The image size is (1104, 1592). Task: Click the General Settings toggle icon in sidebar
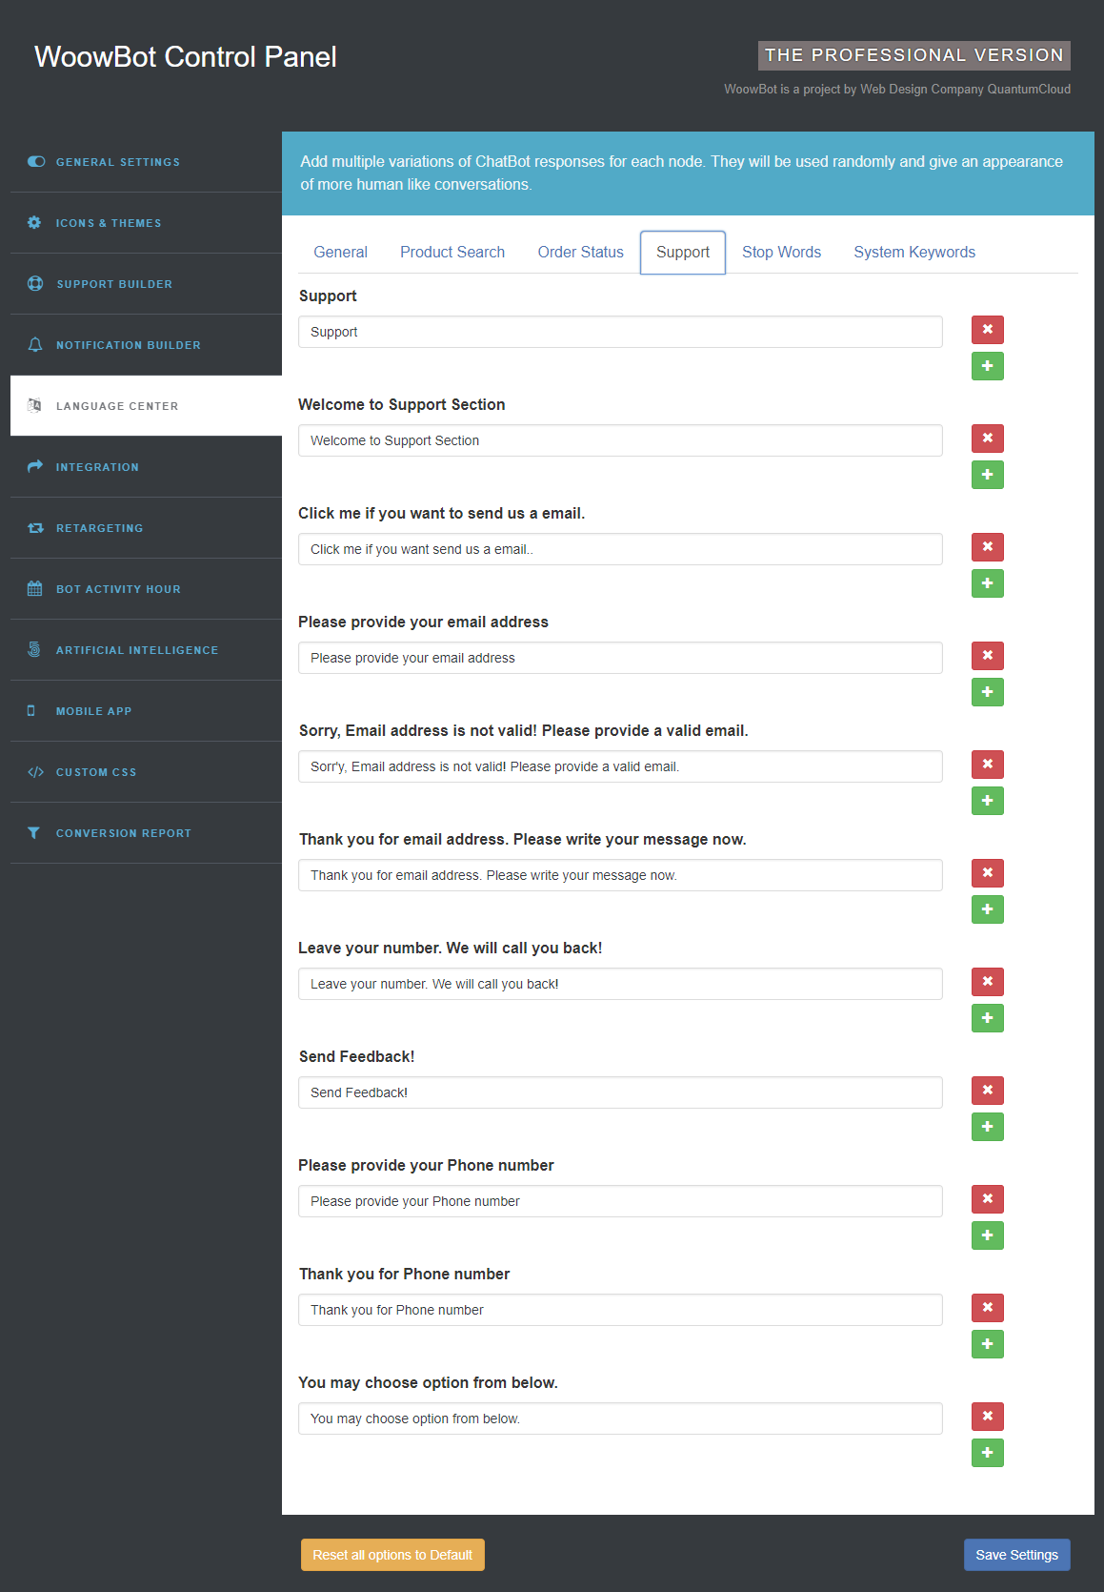35,161
